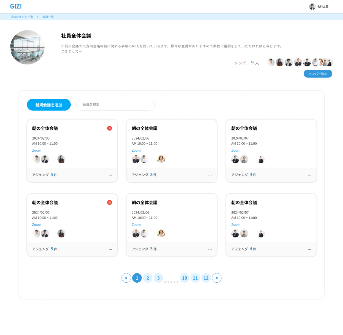Click the 社員全体会議 meeting room thumbnail

27,47
